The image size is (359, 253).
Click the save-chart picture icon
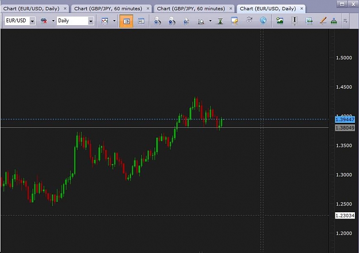click(x=280, y=21)
